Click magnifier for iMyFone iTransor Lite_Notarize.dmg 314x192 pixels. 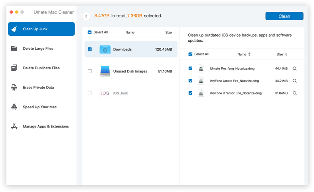[294, 93]
